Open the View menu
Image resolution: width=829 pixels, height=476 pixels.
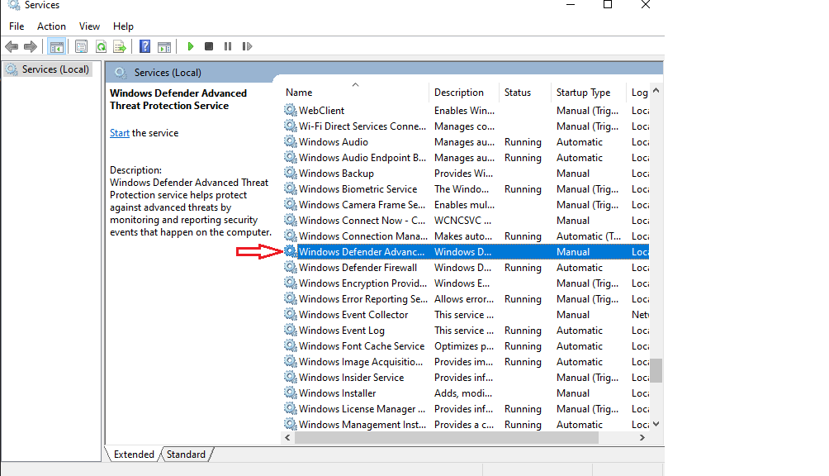(89, 26)
